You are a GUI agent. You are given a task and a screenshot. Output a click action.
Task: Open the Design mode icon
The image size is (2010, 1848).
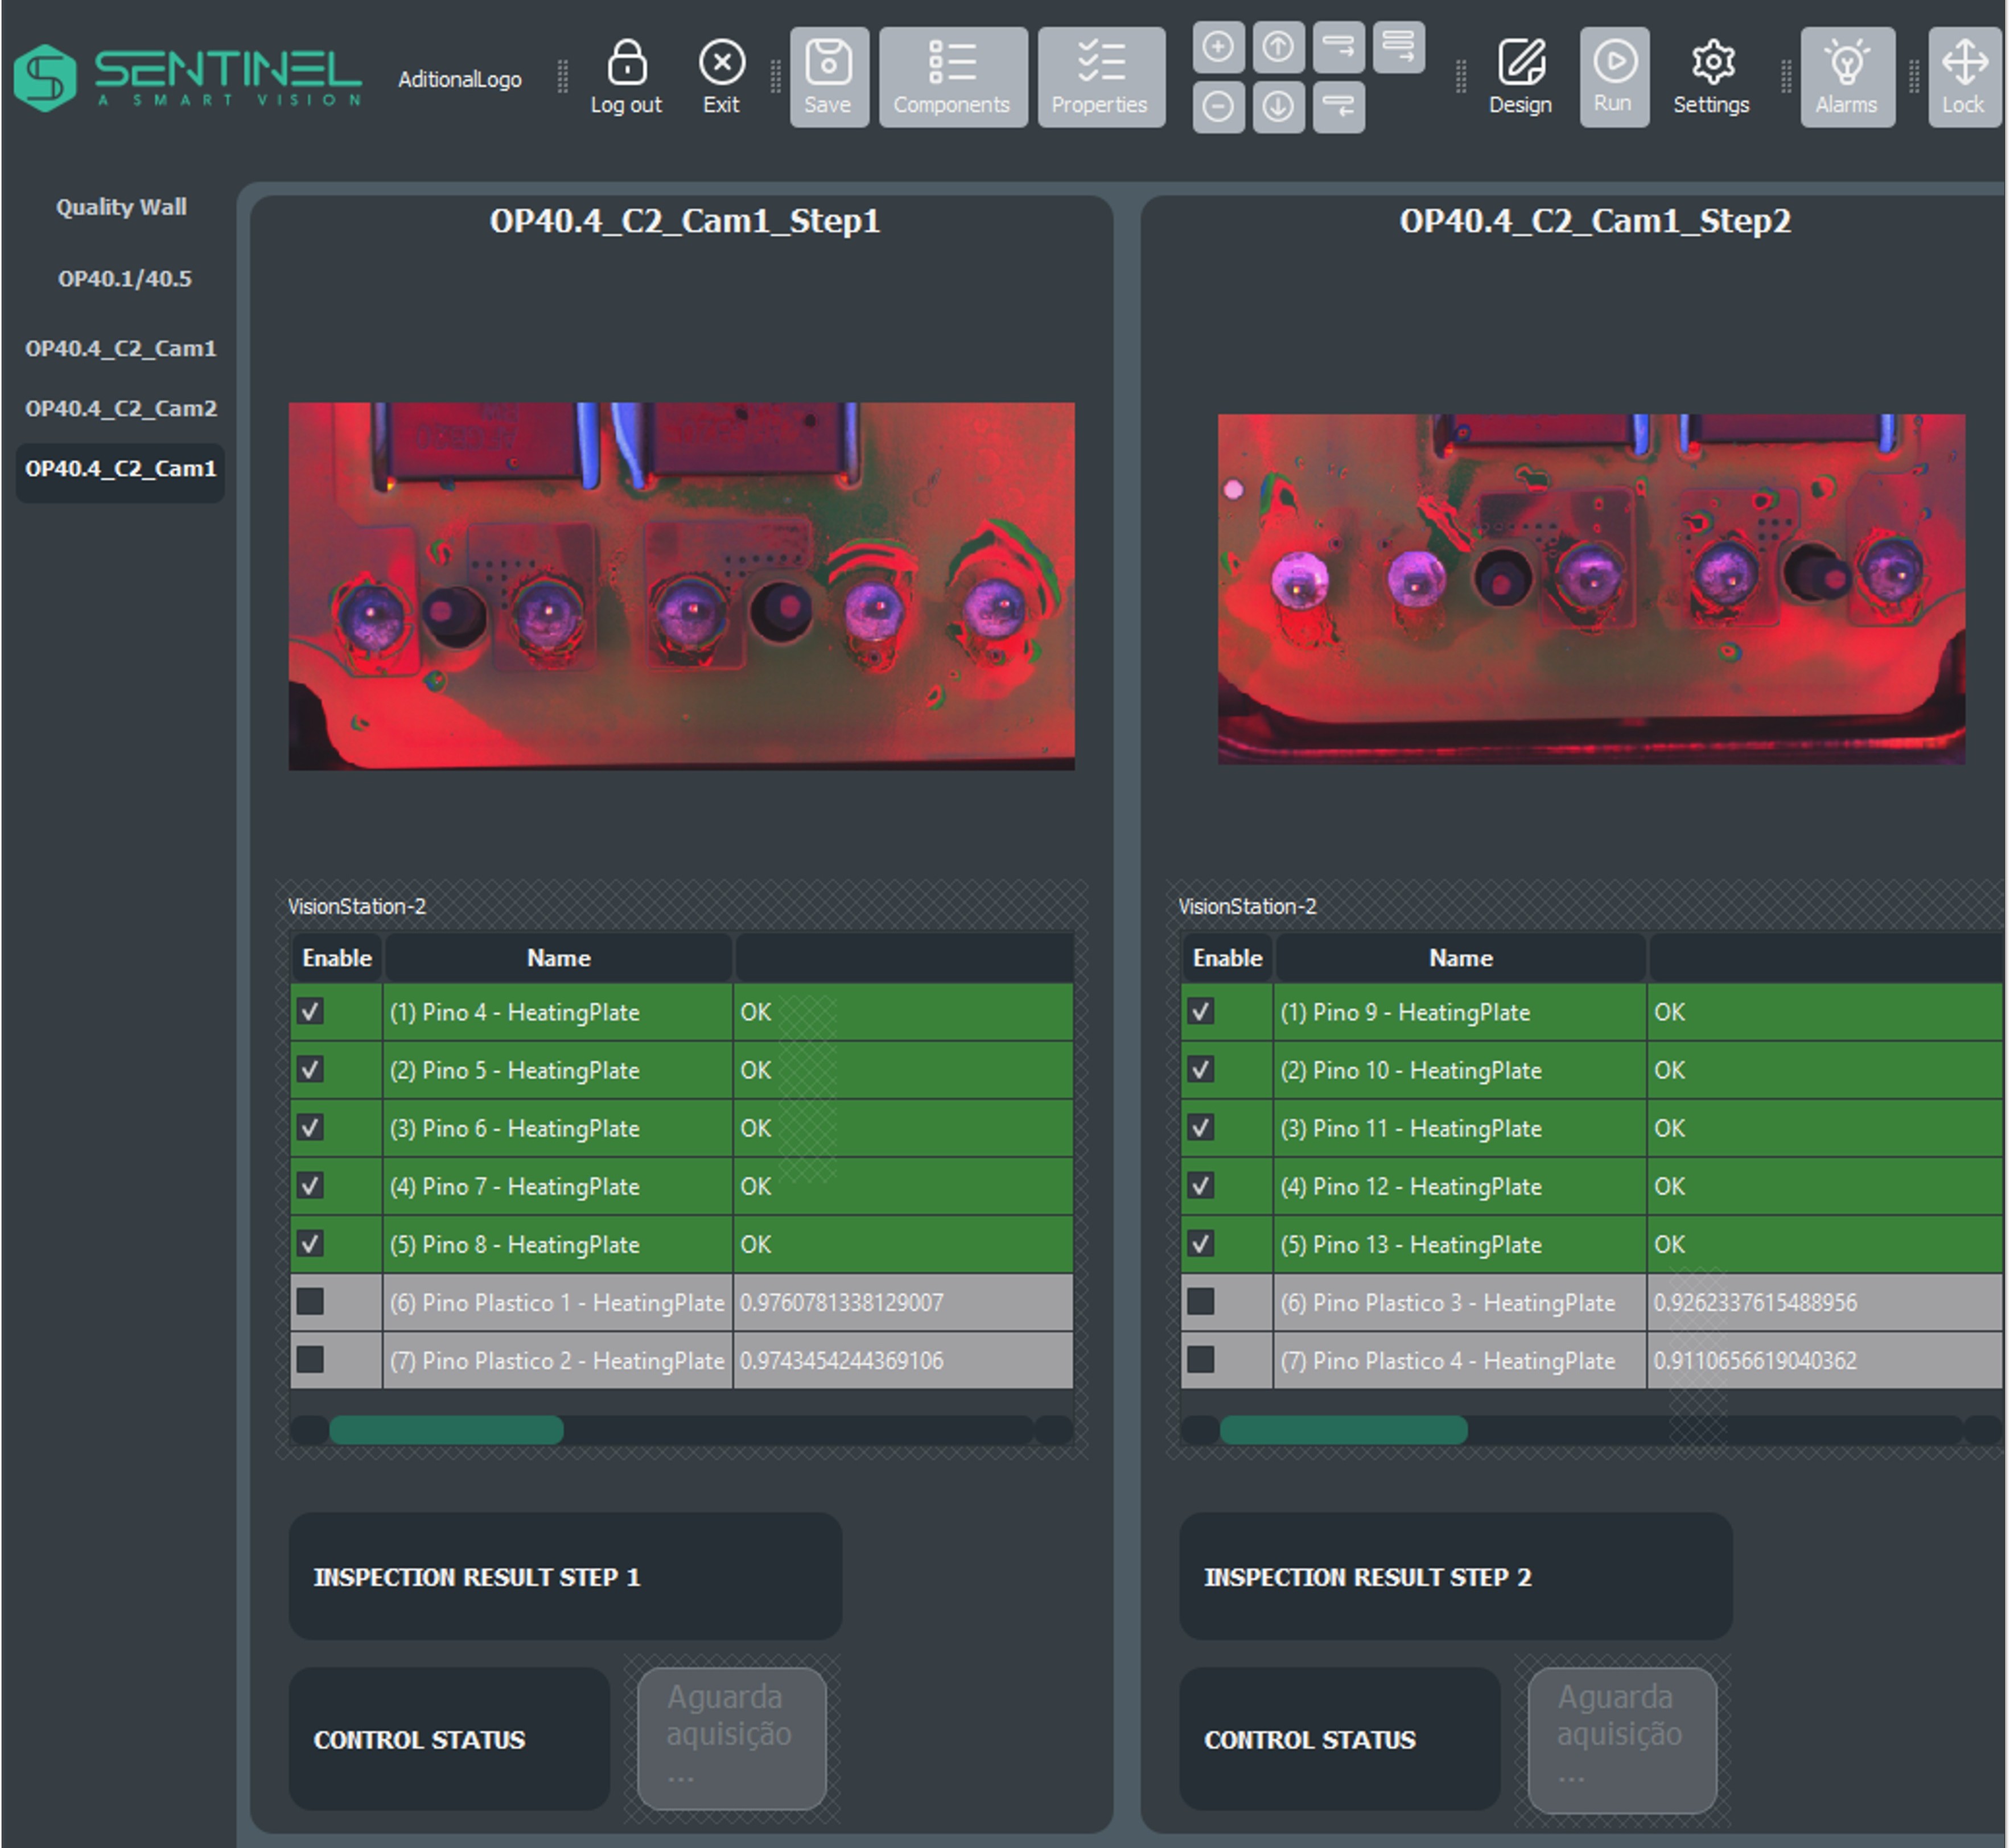(1521, 63)
